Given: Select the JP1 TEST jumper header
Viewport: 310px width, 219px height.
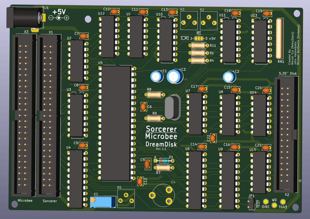Looking at the screenshot, I should [x=251, y=203].
